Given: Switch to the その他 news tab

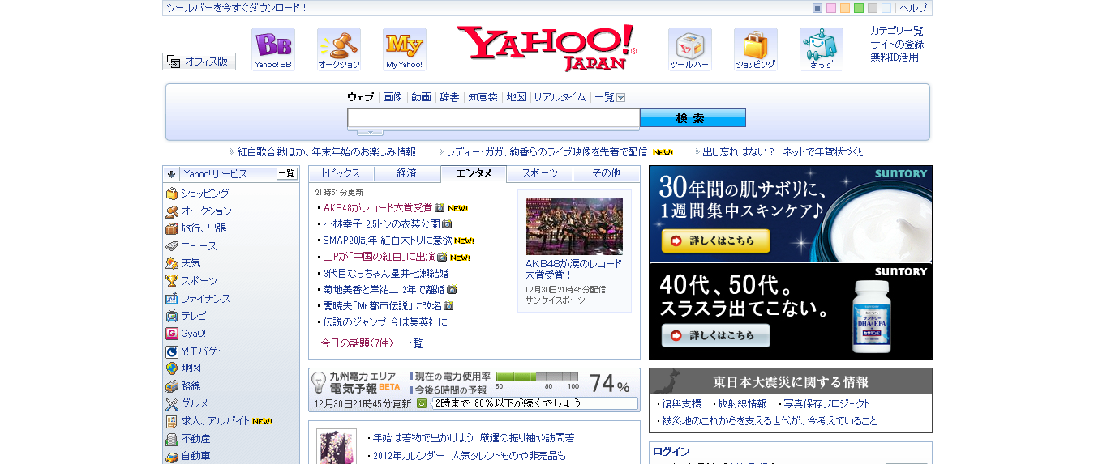Looking at the screenshot, I should click(x=606, y=173).
